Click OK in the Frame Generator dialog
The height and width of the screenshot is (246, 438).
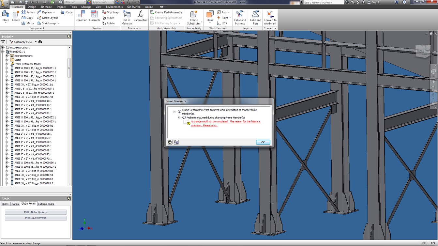[x=263, y=142]
